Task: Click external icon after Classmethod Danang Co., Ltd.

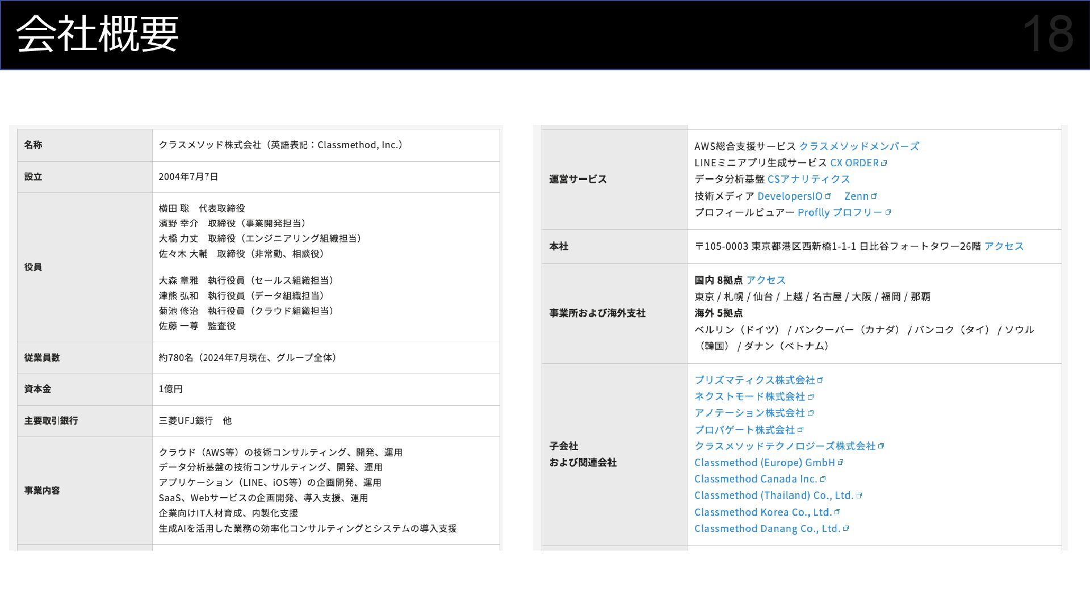Action: tap(846, 529)
